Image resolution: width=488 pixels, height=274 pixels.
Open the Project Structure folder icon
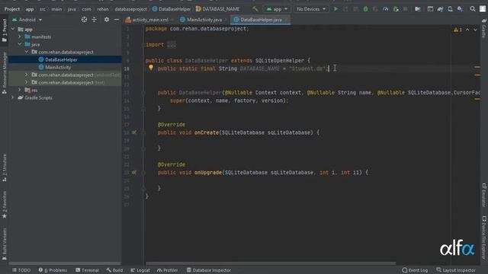(418, 9)
